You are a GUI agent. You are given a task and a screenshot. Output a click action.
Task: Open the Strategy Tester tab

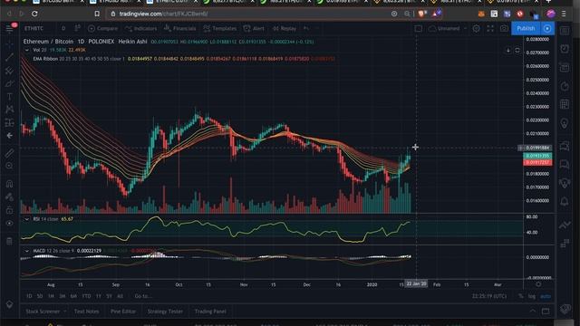[x=165, y=312]
